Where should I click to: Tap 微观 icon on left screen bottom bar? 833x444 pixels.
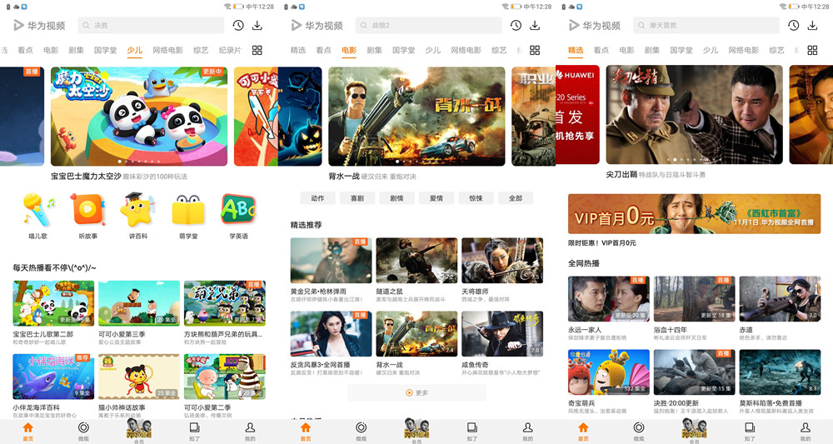[x=83, y=428]
